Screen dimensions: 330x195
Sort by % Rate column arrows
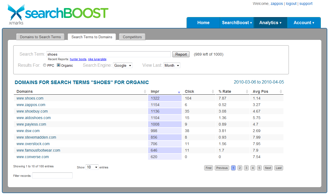click(247, 92)
